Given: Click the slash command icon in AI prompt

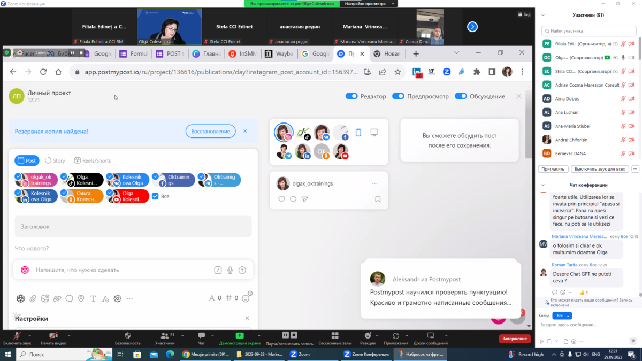Looking at the screenshot, I should pyautogui.click(x=218, y=270).
